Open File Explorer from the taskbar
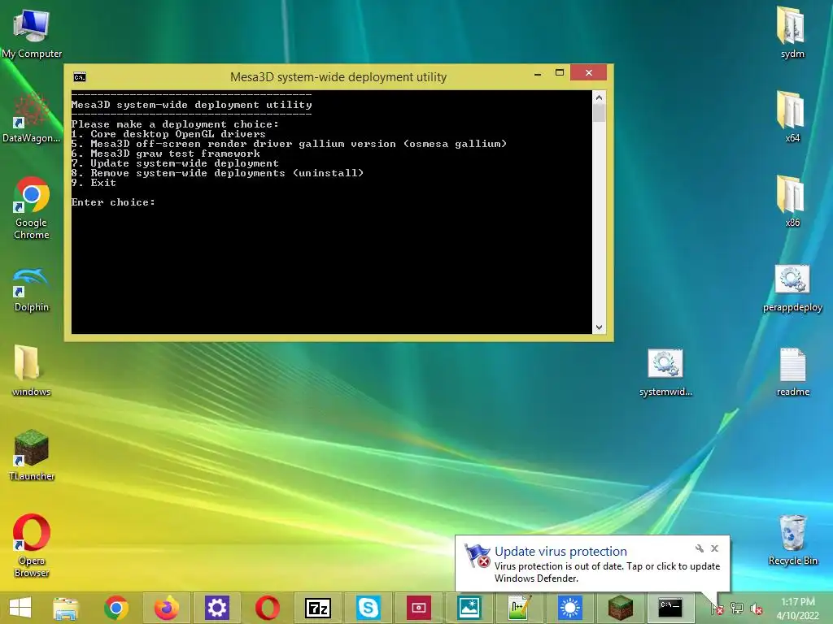833x624 pixels. pyautogui.click(x=66, y=608)
